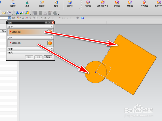Expand the dropdown arrow next to 设为共面
The width and height of the screenshot is (162, 121).
[x=152, y=5]
